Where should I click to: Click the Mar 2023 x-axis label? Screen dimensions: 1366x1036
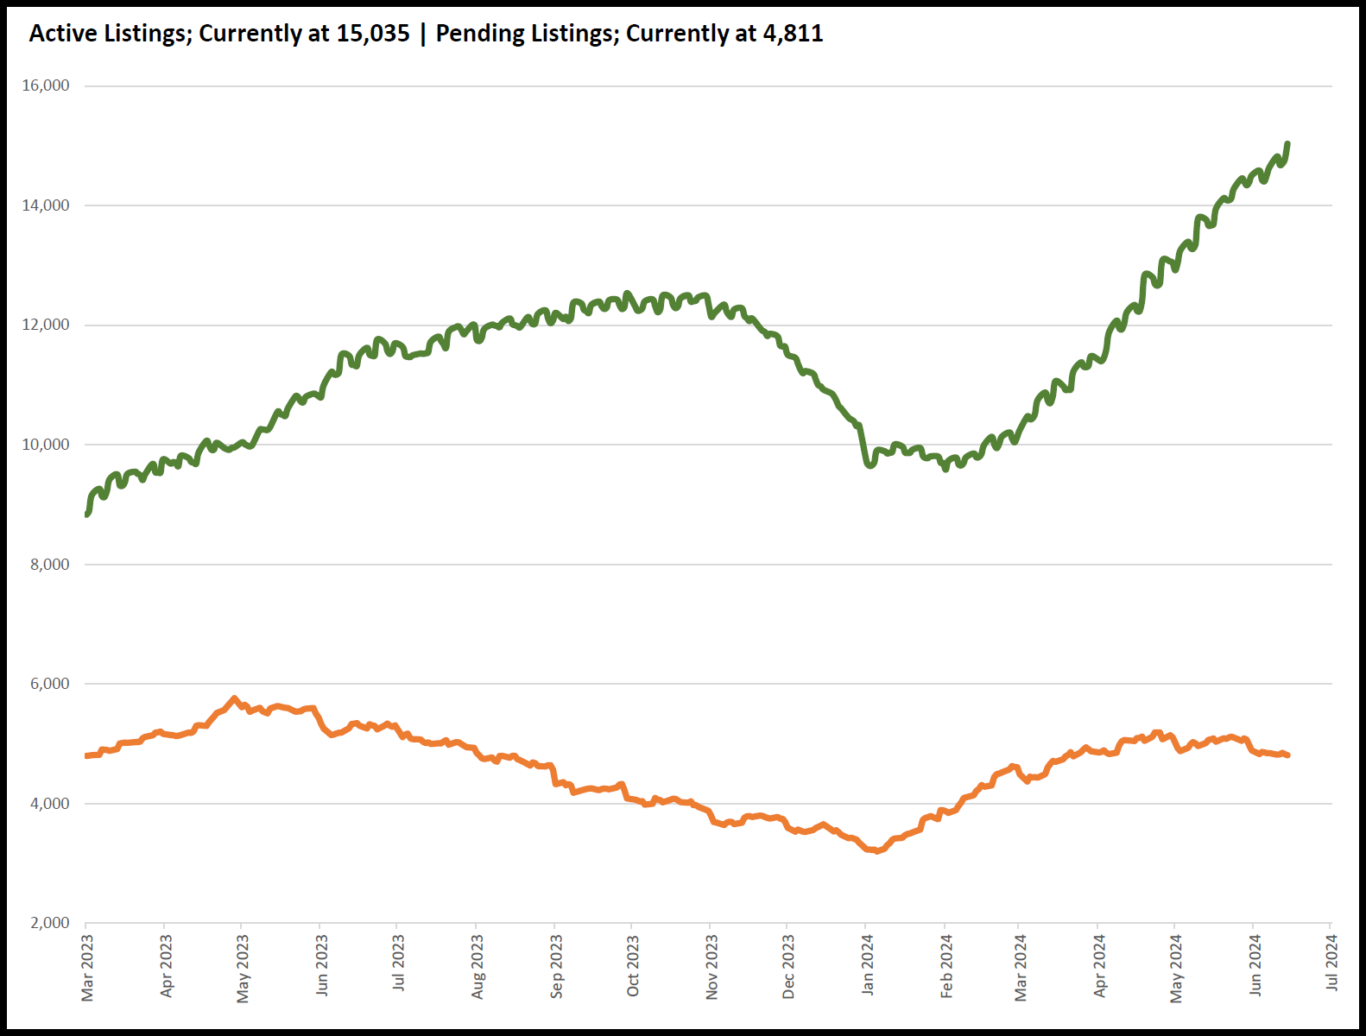point(87,968)
